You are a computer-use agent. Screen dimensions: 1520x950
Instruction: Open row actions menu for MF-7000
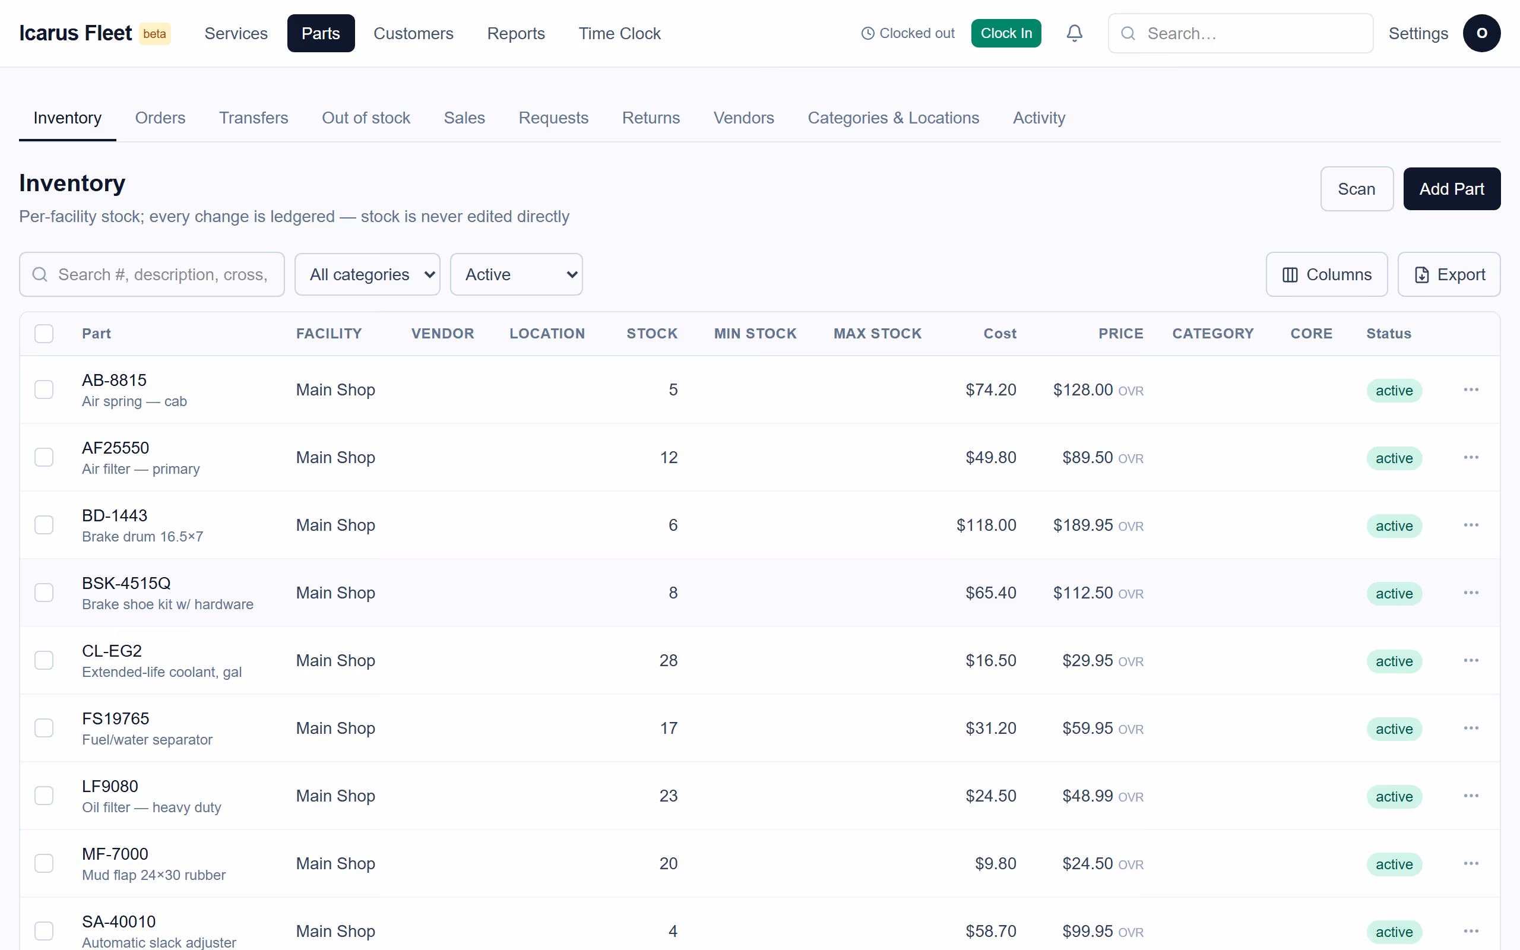pyautogui.click(x=1470, y=864)
